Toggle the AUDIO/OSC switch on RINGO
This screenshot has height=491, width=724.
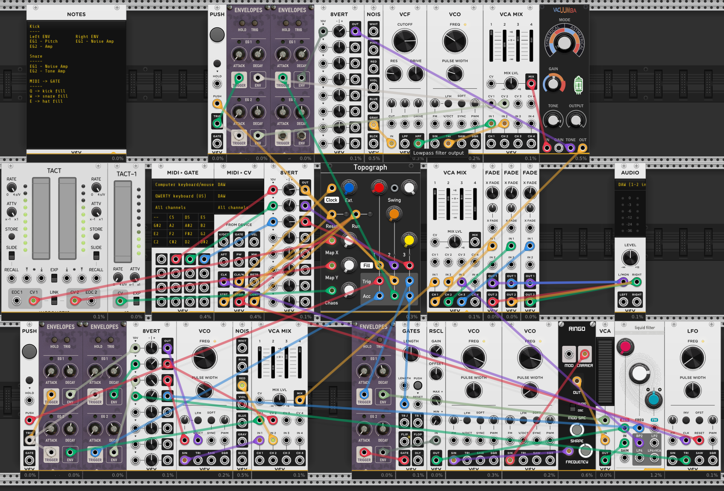572,408
